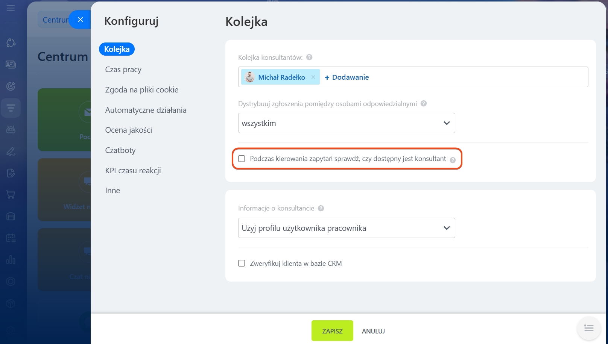Screen dimensions: 608x344
Task: Click help icon next to Informacje o konsultancie
Action: (x=321, y=208)
